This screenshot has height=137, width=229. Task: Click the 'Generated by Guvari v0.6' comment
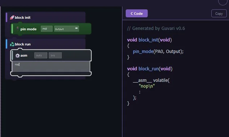[156, 28]
